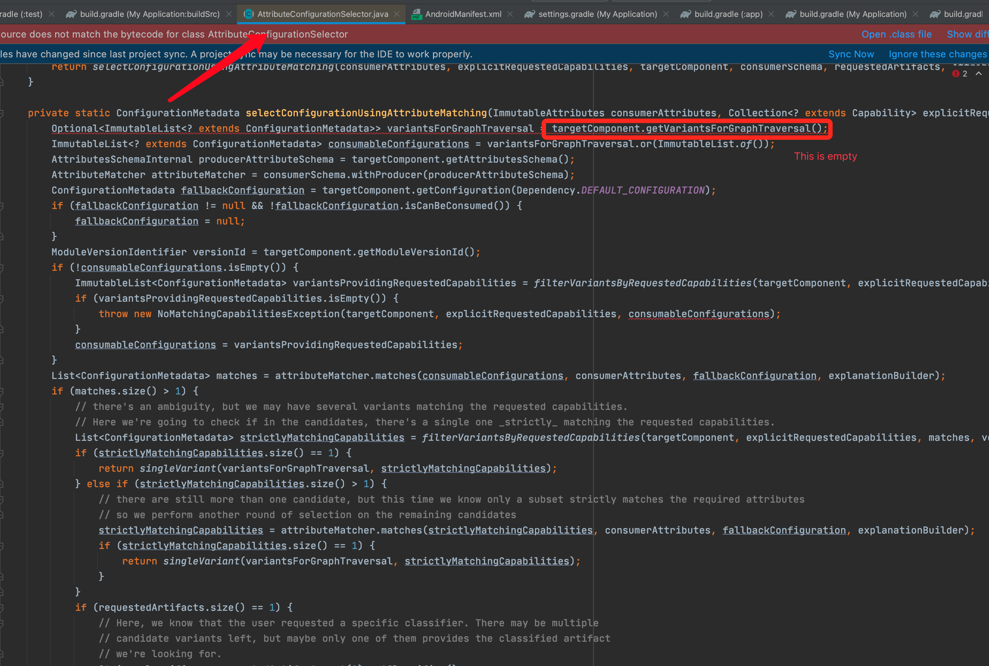The height and width of the screenshot is (666, 989).
Task: Click the manifest file icon on AndroidManifest.xml tab
Action: coord(417,14)
